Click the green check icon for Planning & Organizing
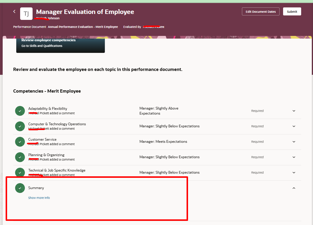This screenshot has height=225, width=313. (x=20, y=157)
